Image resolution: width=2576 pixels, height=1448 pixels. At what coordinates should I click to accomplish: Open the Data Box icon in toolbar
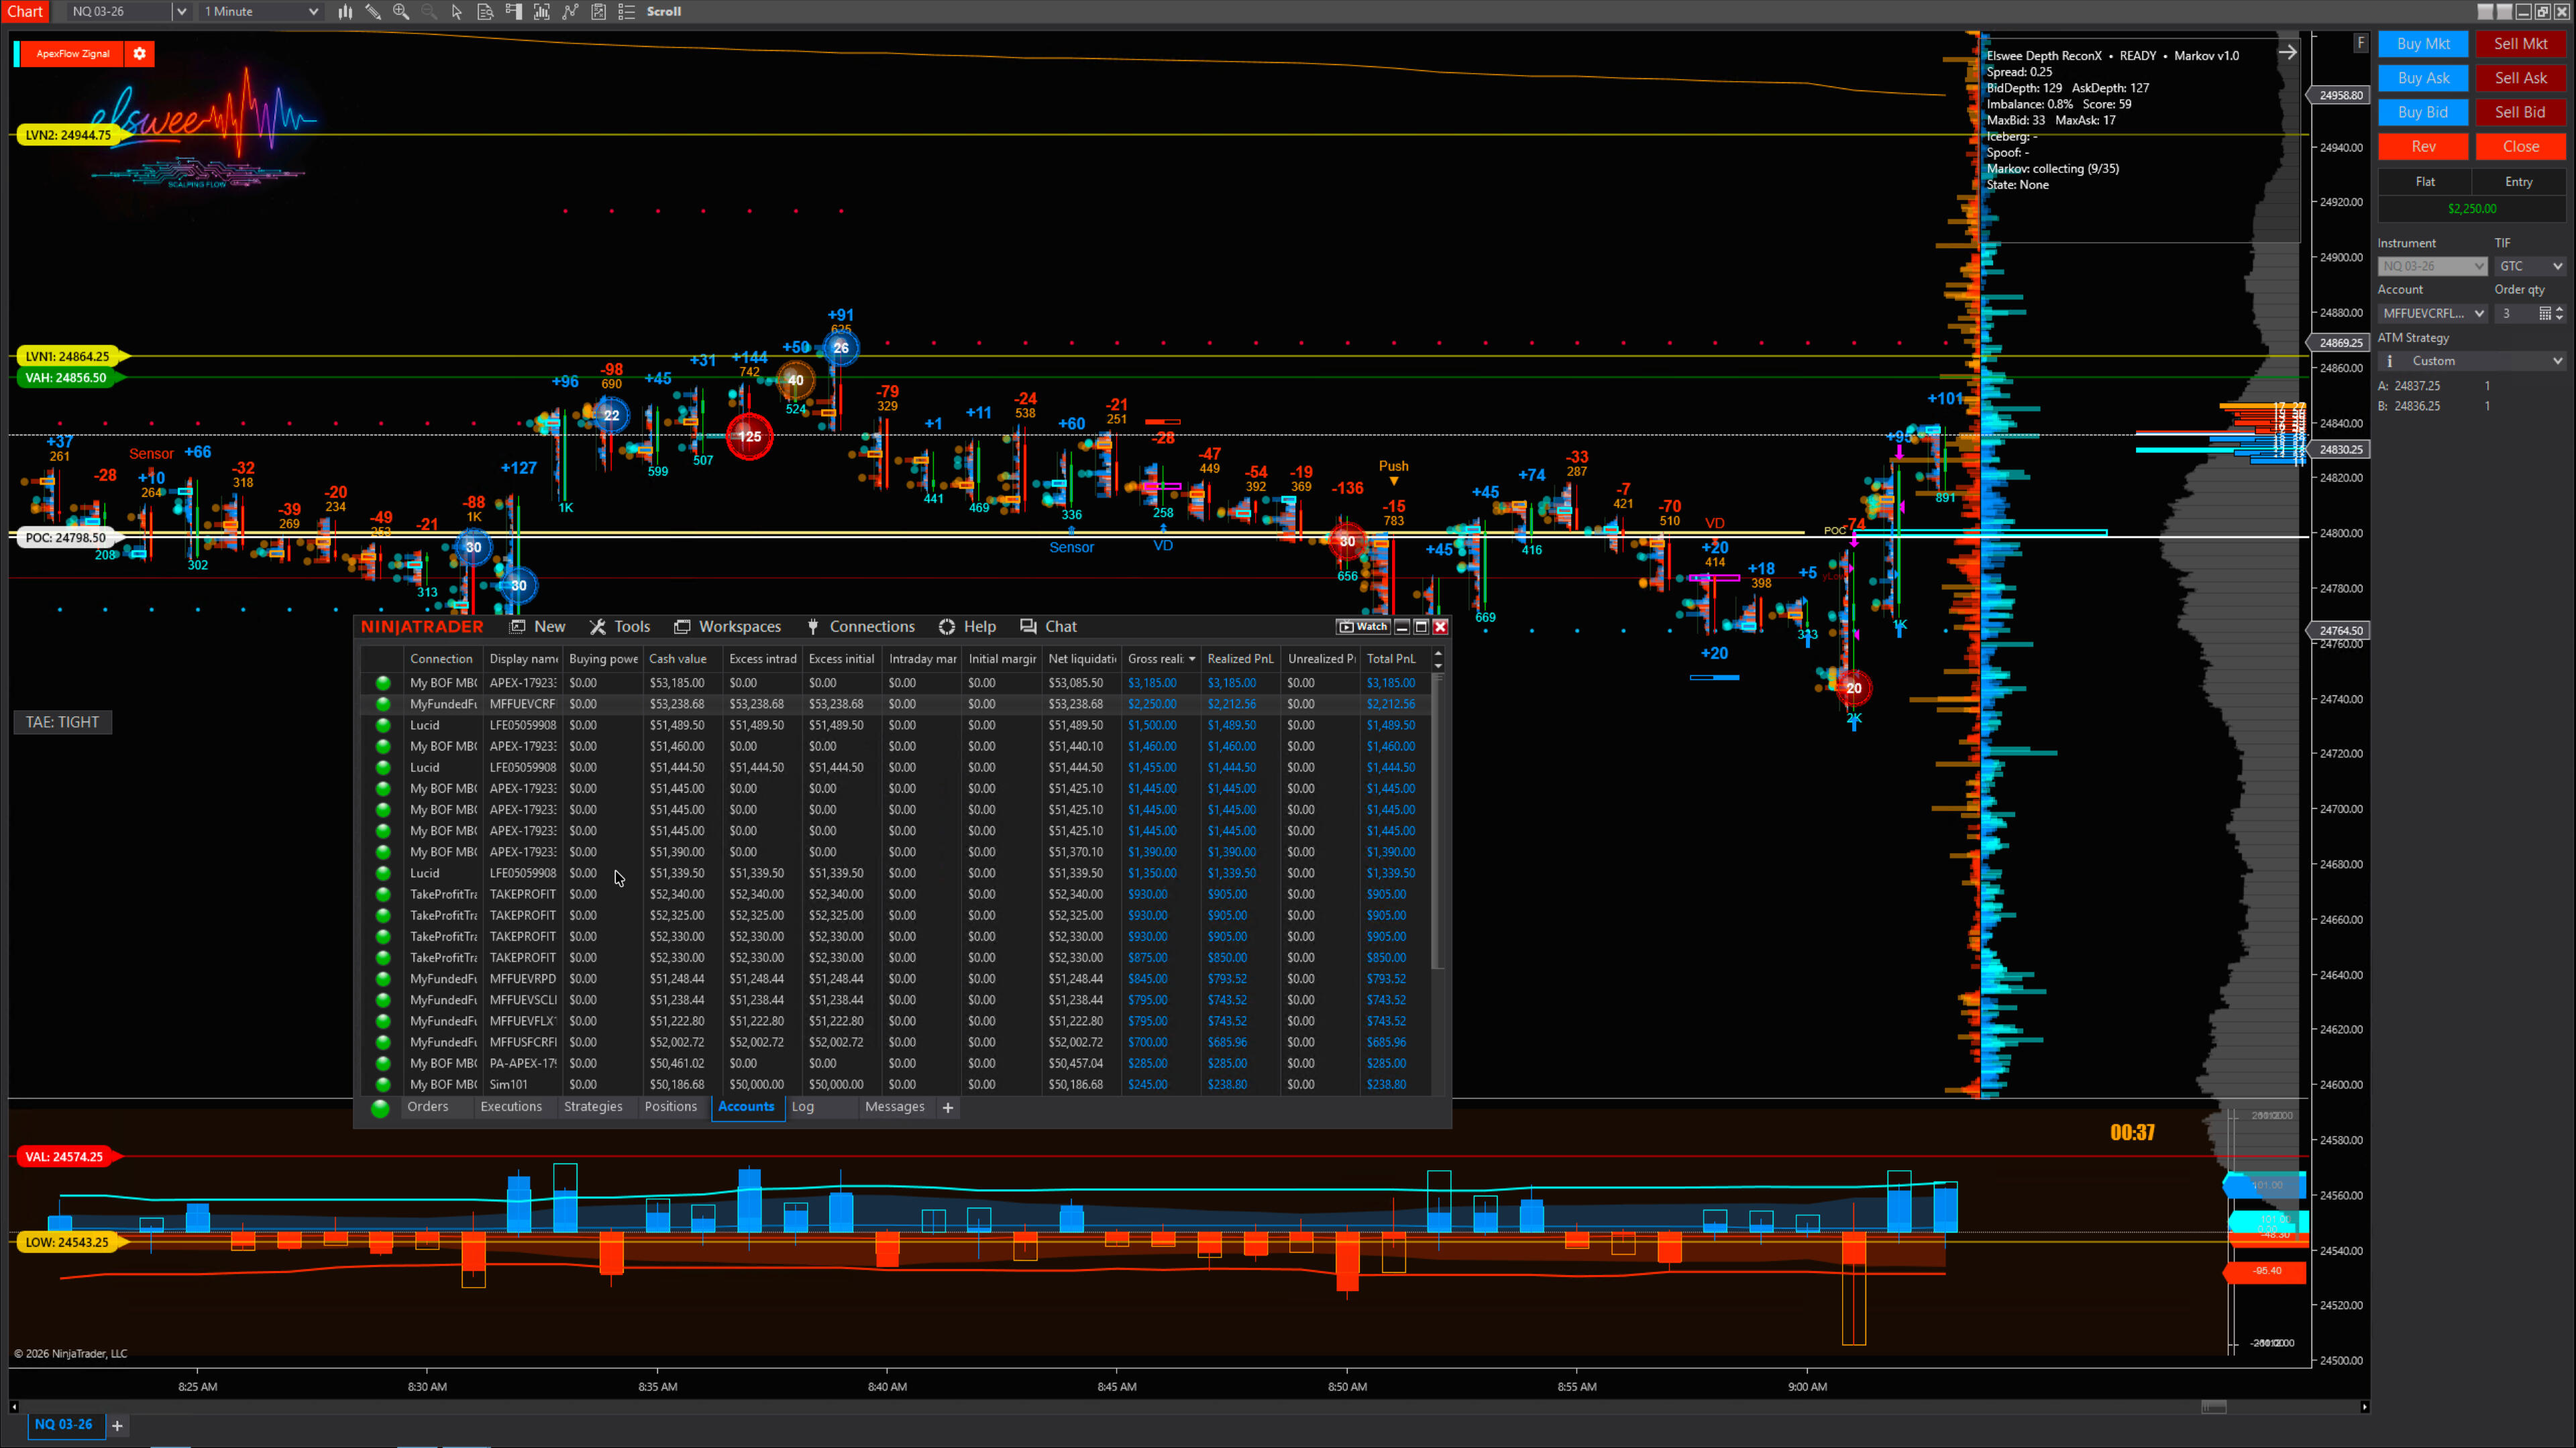pyautogui.click(x=485, y=12)
